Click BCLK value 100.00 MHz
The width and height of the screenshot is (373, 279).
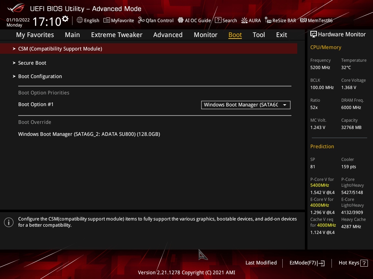(322, 88)
